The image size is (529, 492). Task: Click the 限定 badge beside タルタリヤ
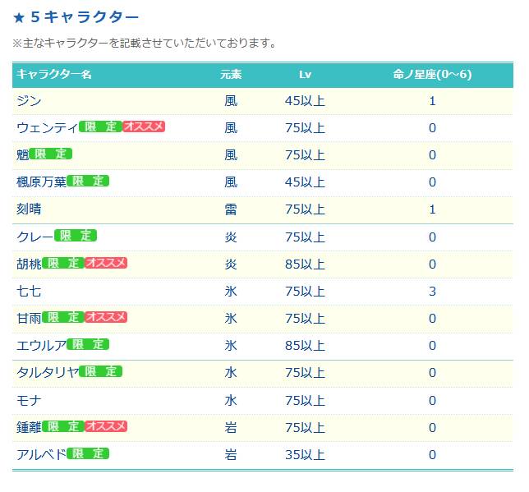[x=100, y=371]
